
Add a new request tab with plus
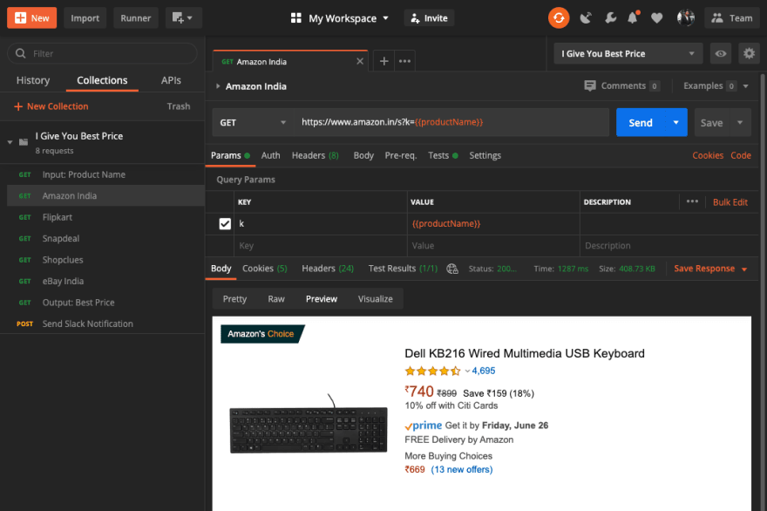[384, 61]
